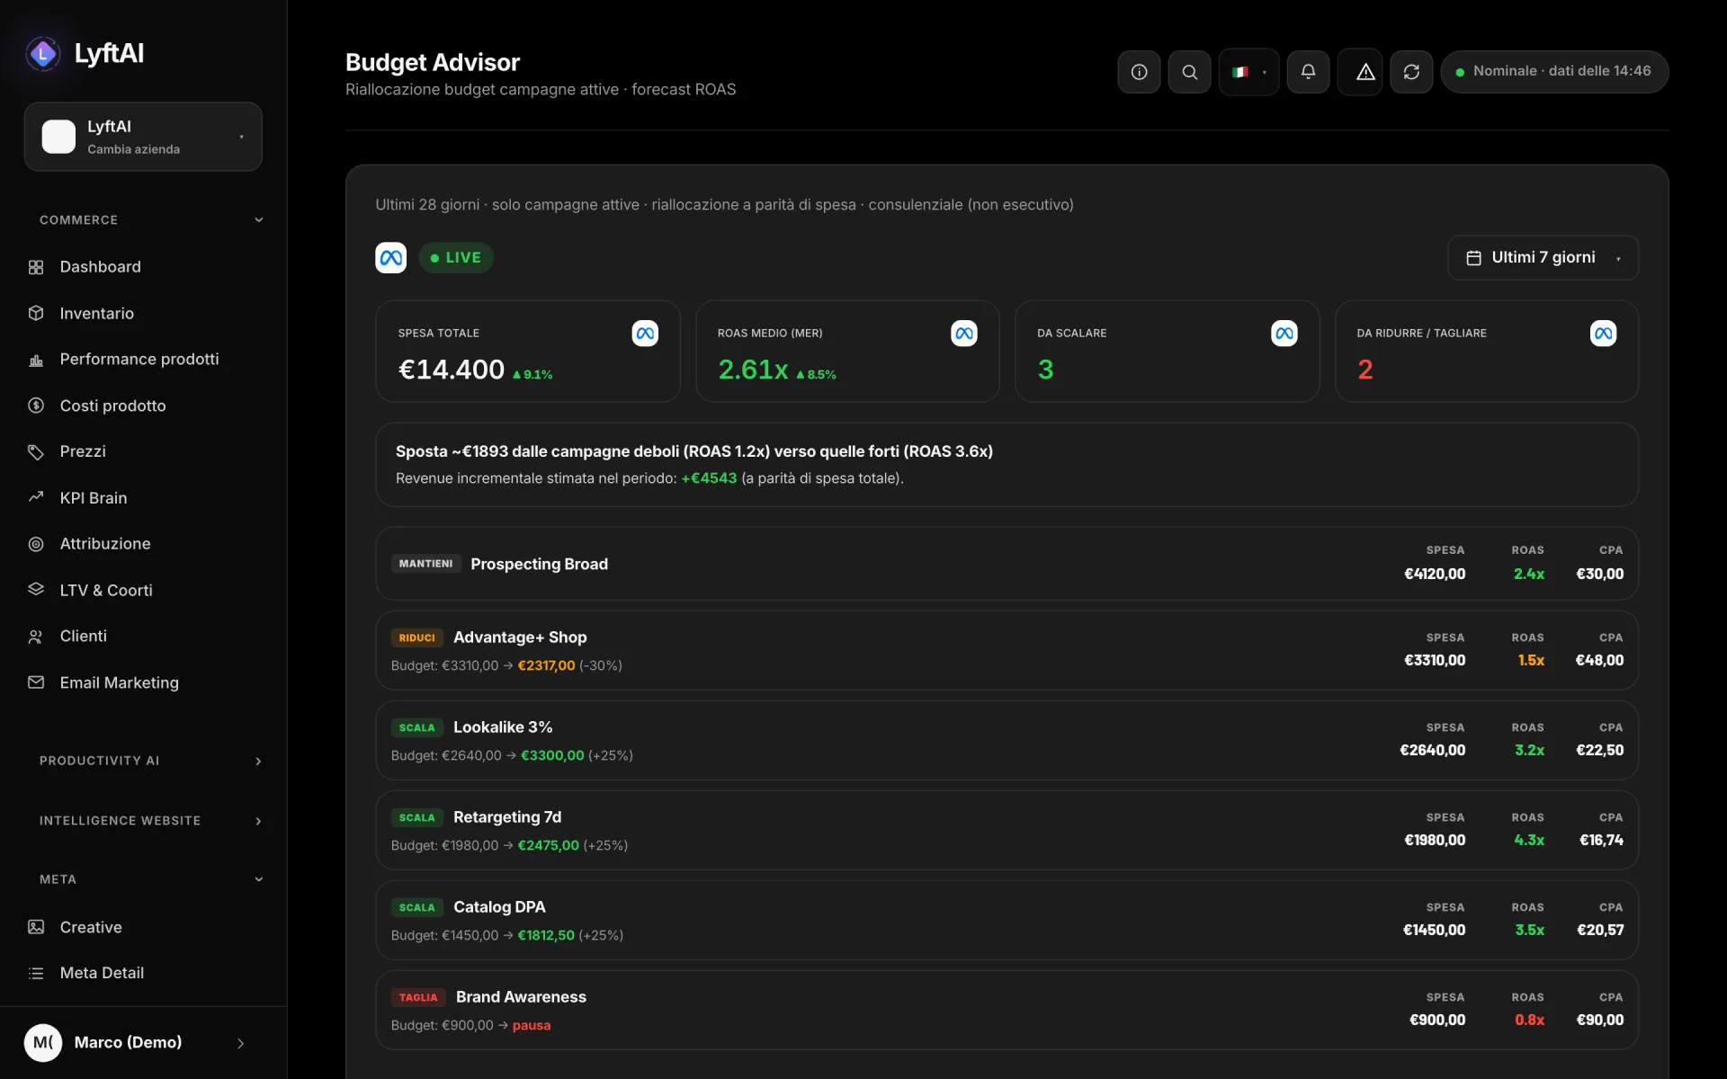Collapse the META sidebar section
This screenshot has width=1727, height=1079.
click(x=149, y=879)
